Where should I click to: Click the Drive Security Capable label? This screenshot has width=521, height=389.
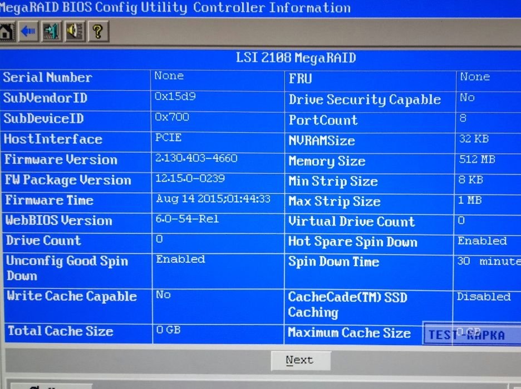[365, 99]
